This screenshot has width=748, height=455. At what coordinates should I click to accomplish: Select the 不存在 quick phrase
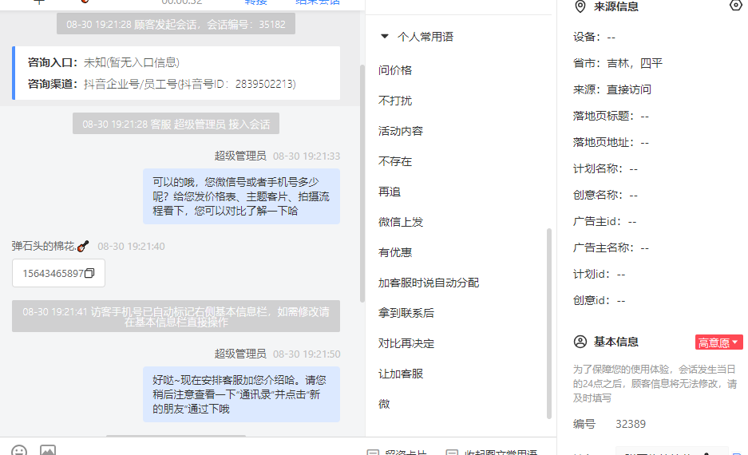[395, 162]
